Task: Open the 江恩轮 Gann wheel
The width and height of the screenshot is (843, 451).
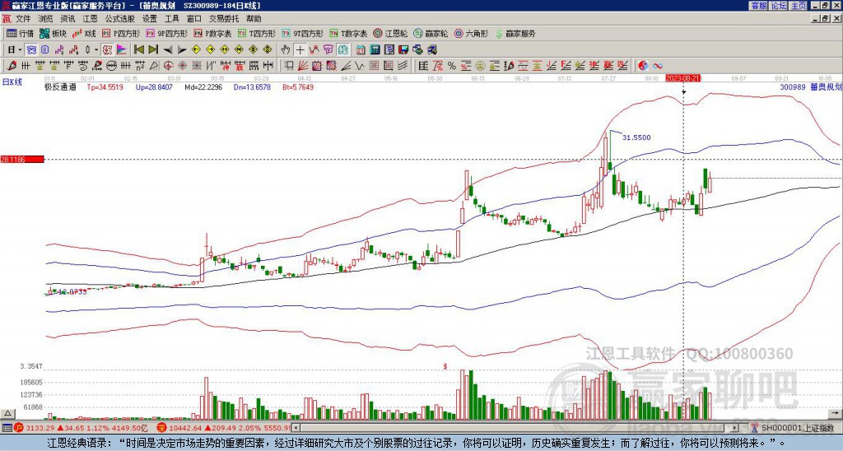Action: 390,33
